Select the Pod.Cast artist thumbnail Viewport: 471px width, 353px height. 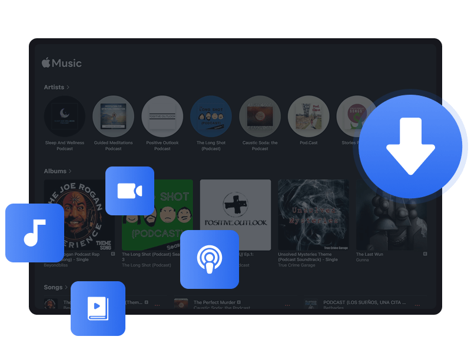[x=309, y=116]
